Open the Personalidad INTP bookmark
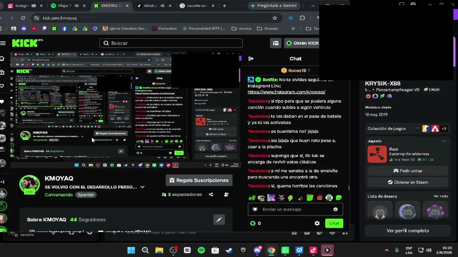 point(204,29)
